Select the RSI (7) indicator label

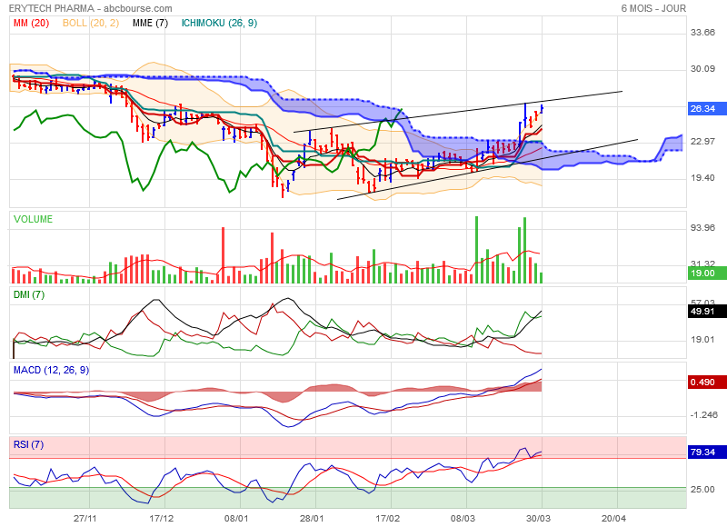point(28,445)
